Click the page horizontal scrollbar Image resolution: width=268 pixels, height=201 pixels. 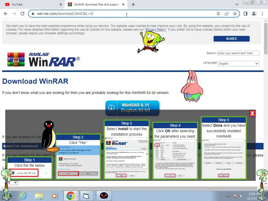tap(130, 188)
